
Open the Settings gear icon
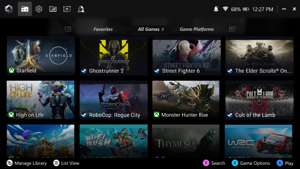tap(39, 9)
